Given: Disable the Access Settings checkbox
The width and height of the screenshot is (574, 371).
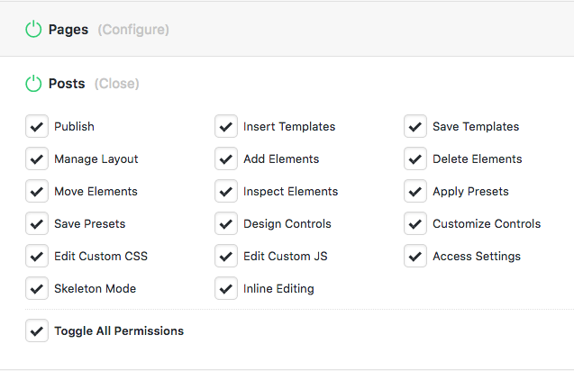Looking at the screenshot, I should tap(415, 257).
